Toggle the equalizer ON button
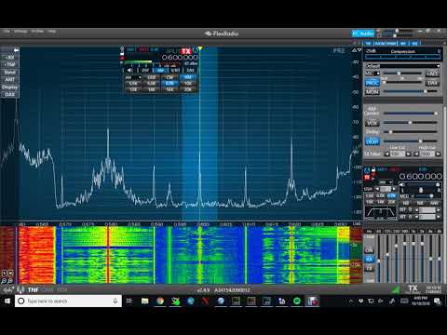The height and width of the screenshot is (335, 447). (369, 250)
